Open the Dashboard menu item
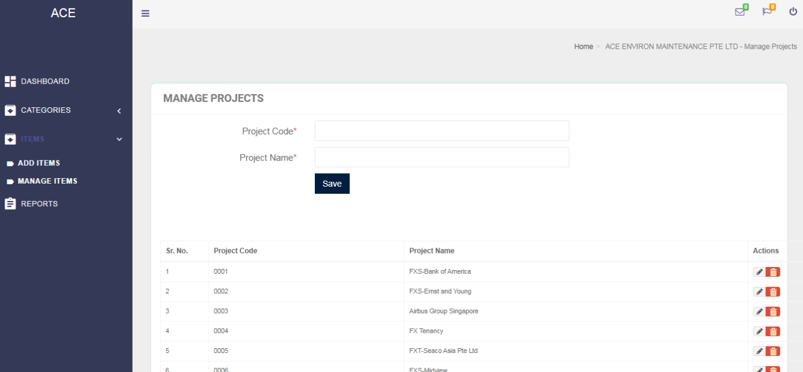 tap(45, 81)
